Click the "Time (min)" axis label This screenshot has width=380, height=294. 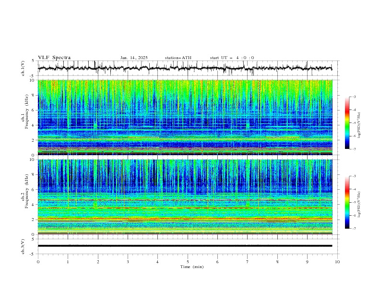[192, 267]
